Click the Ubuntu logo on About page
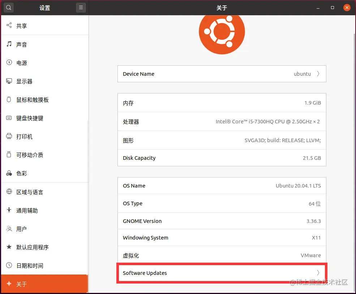 (222, 34)
